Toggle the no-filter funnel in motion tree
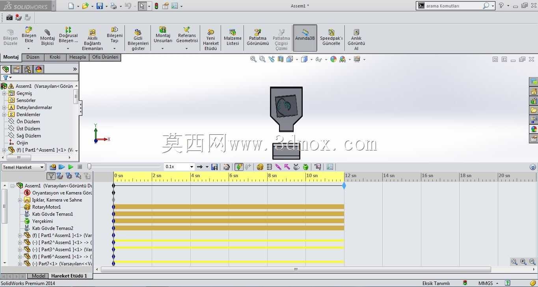 coord(51,176)
